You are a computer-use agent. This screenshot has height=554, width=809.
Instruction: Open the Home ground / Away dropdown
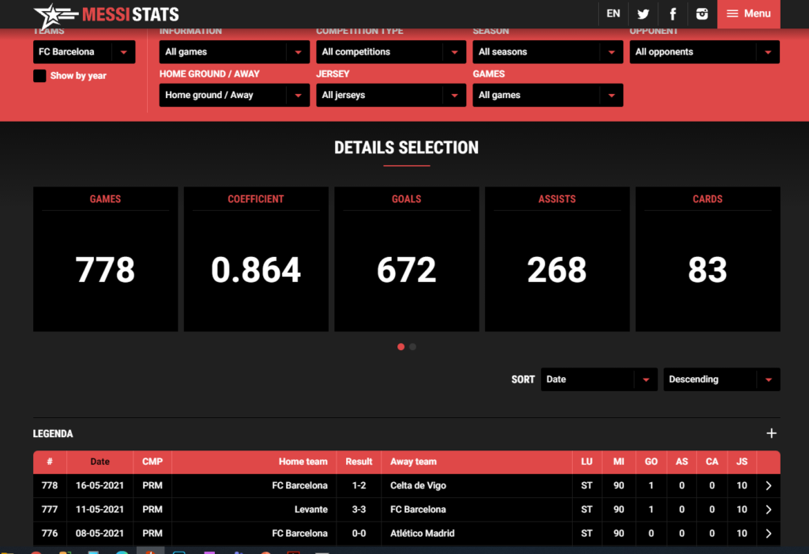[x=234, y=96]
